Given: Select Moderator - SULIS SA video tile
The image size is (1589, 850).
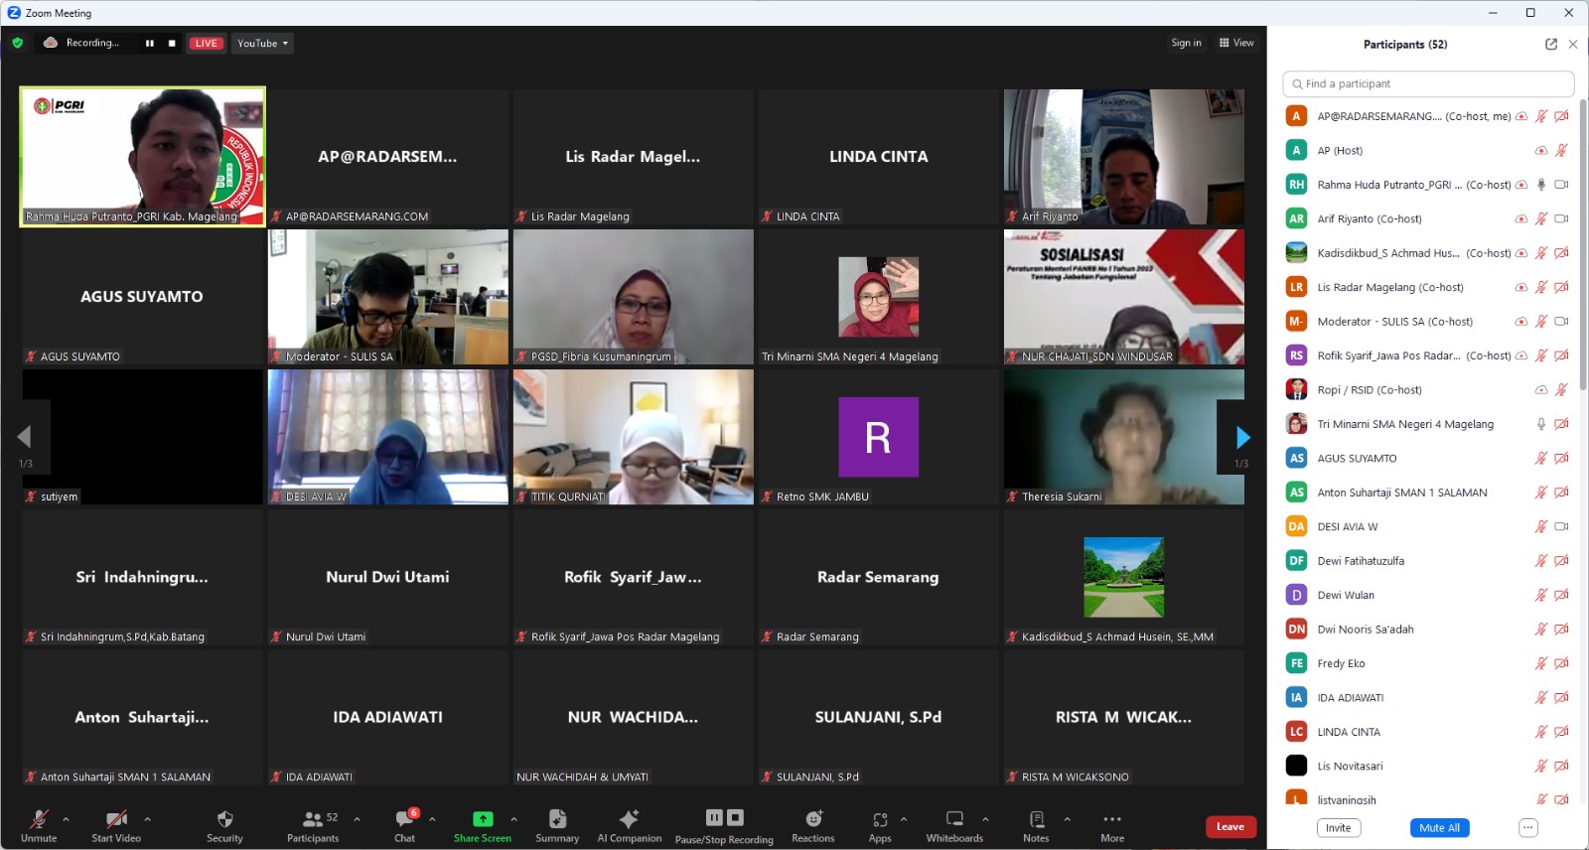Looking at the screenshot, I should click(387, 297).
